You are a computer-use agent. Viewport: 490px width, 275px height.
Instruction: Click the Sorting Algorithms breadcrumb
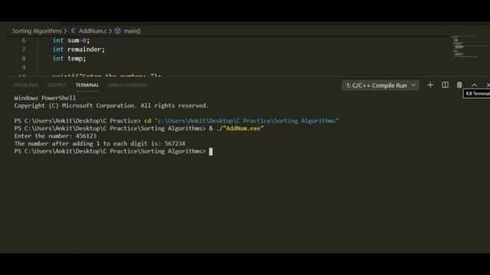[x=37, y=31]
